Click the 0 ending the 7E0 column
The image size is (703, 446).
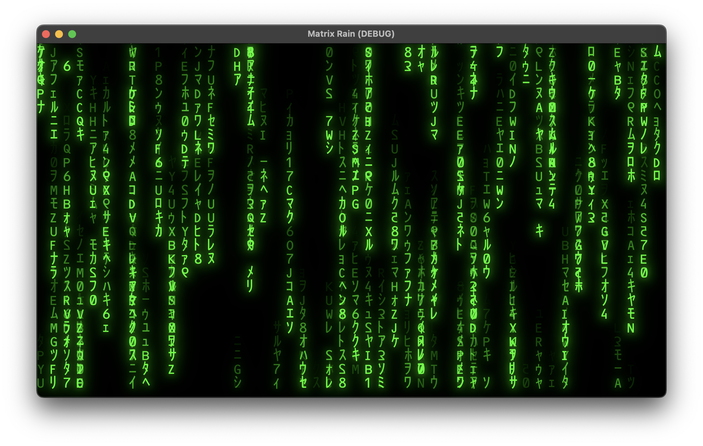(x=644, y=273)
